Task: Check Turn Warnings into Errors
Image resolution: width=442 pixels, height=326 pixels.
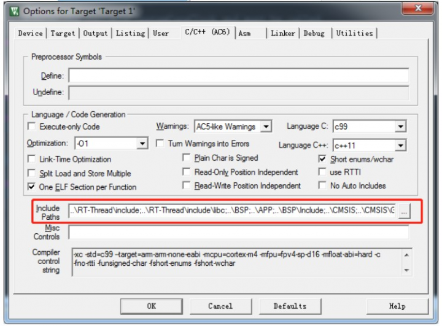Action: [159, 144]
